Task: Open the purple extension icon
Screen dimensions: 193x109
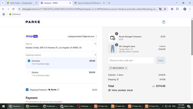Action: (x=172, y=9)
